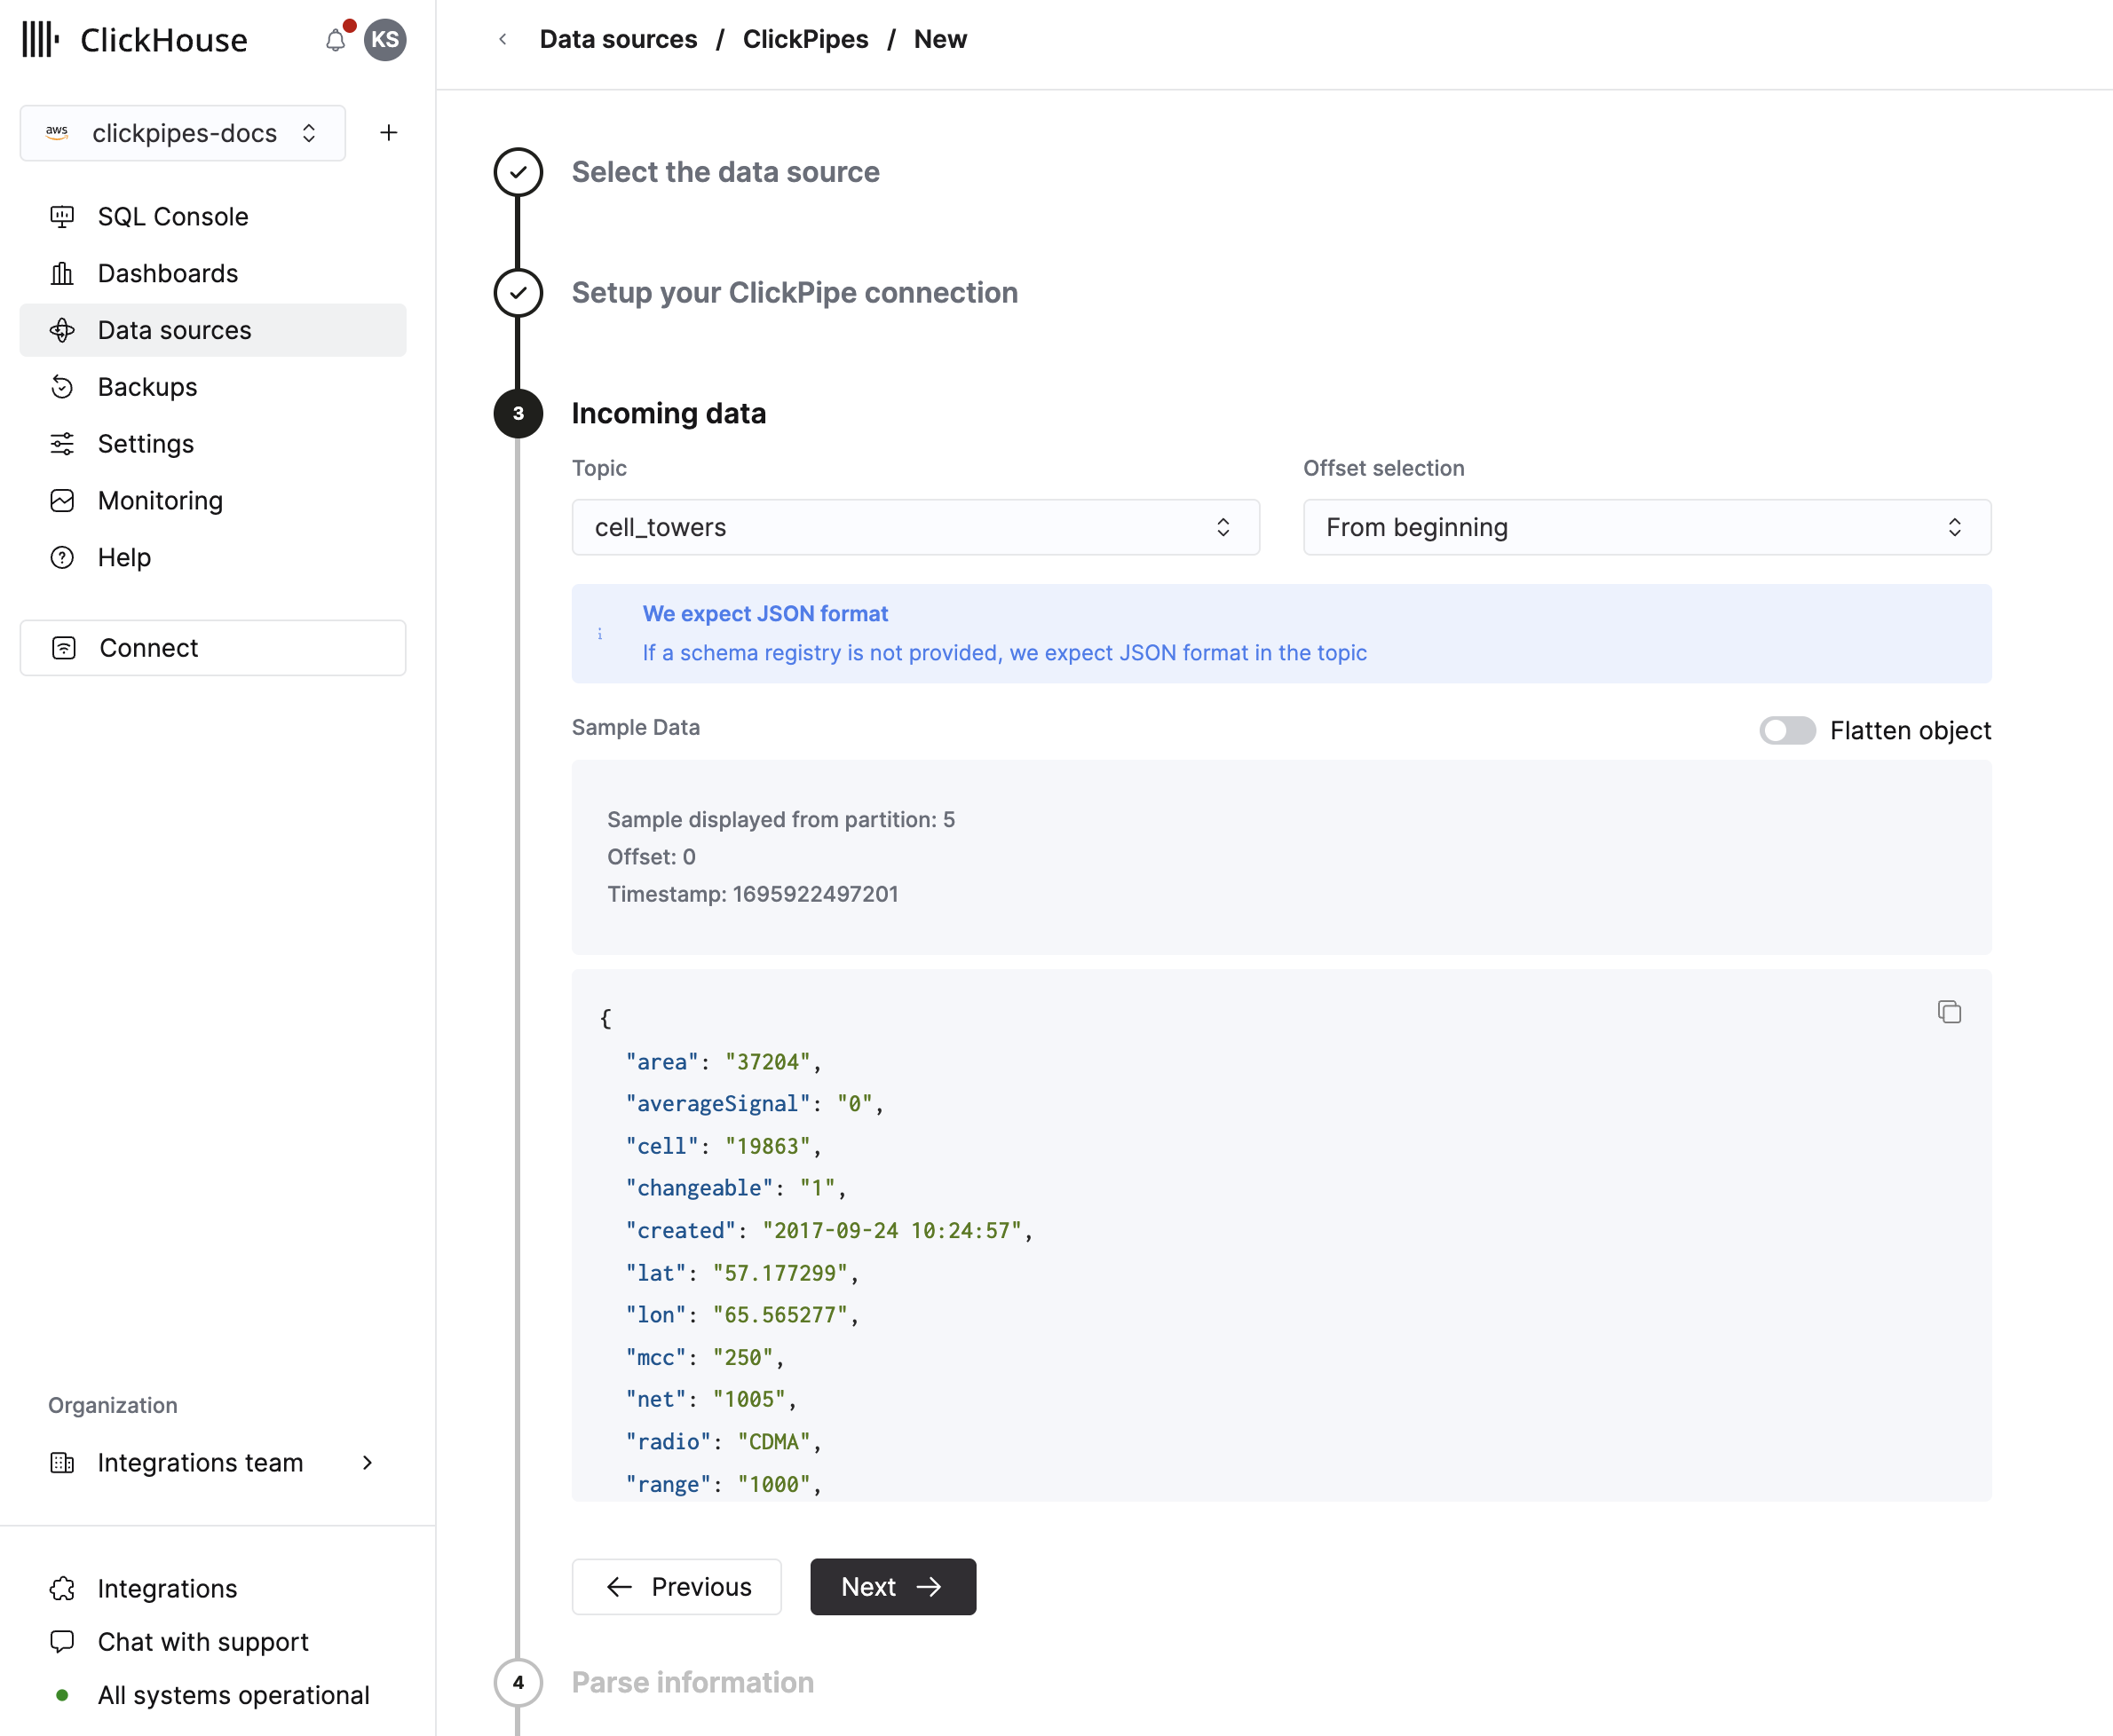Expand the clickpipes-docs service selector

coord(183,133)
